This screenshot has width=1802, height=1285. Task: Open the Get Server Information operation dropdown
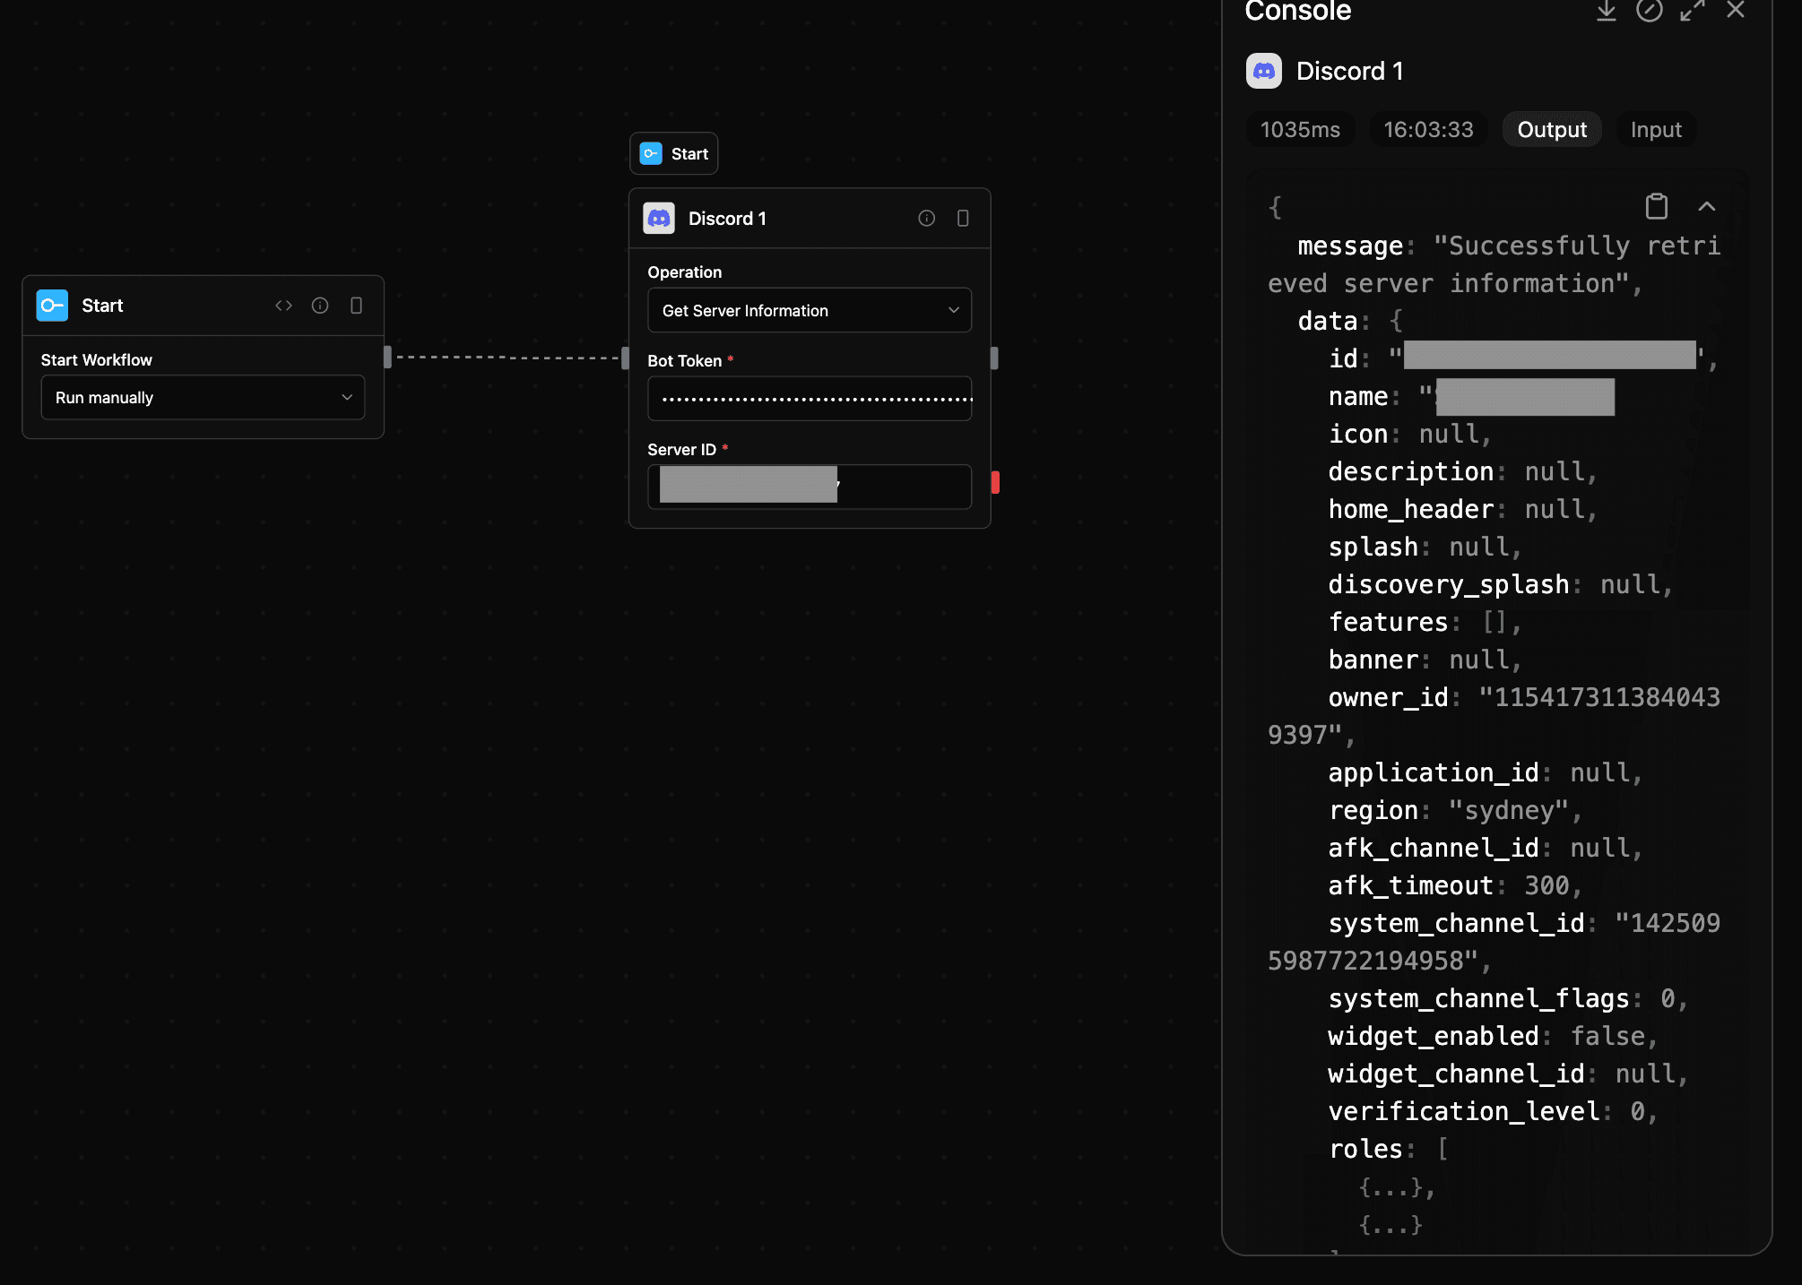click(808, 310)
